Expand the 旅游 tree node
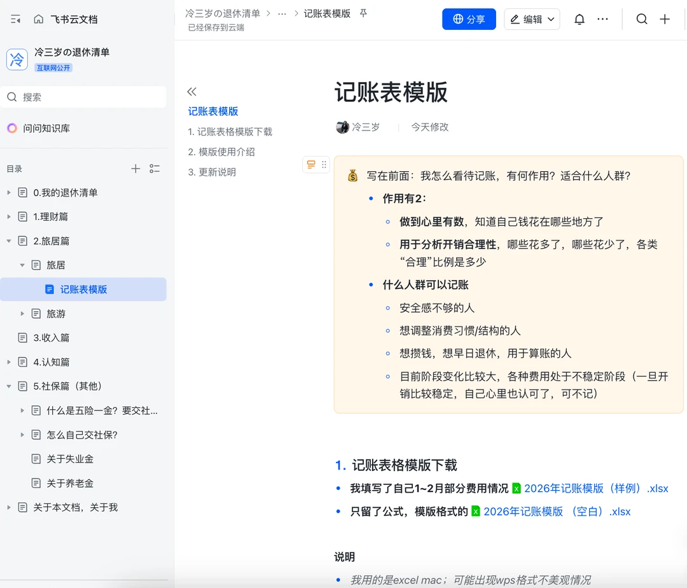Screen dimensions: 687x588 click(x=22, y=314)
